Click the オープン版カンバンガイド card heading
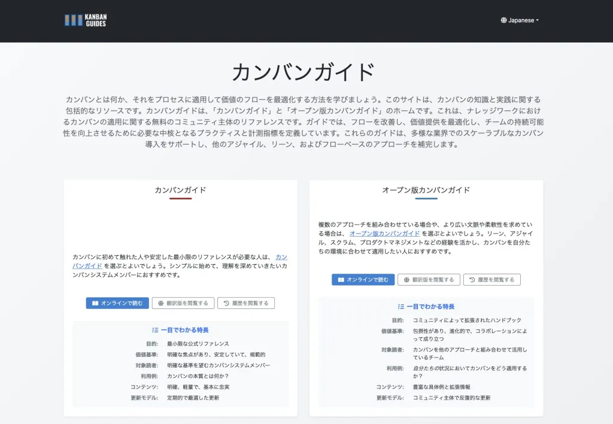 click(426, 190)
